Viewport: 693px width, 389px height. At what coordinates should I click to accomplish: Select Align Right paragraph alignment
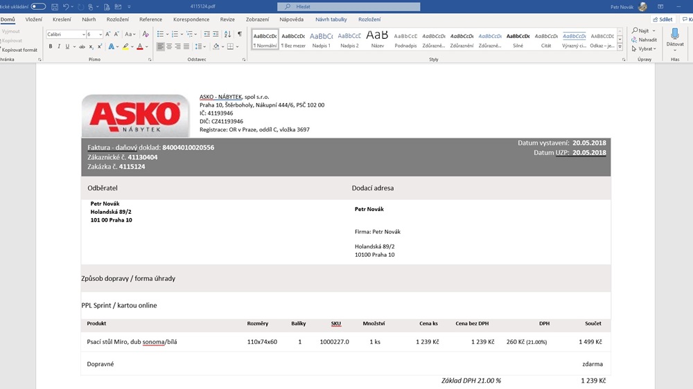[x=177, y=46]
